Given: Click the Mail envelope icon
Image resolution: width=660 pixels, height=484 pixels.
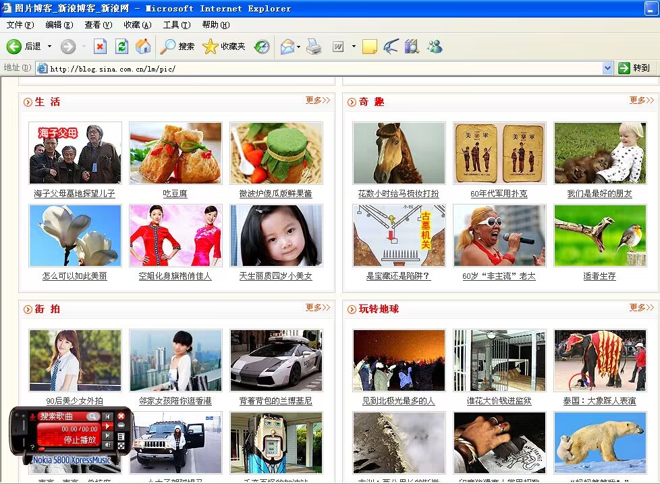Looking at the screenshot, I should click(x=287, y=47).
